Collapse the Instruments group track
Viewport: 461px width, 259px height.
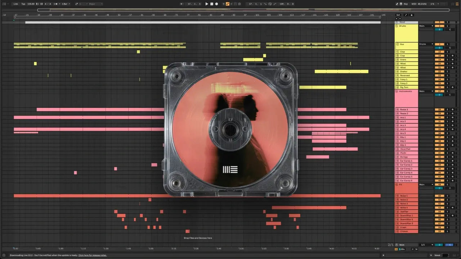tap(397, 91)
